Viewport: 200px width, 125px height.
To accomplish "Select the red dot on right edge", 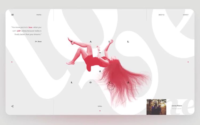I will [188, 62].
